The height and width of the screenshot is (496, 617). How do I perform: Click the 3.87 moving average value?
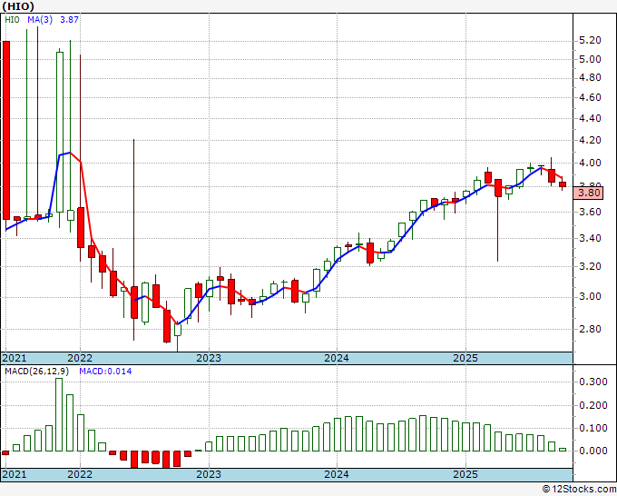69,19
